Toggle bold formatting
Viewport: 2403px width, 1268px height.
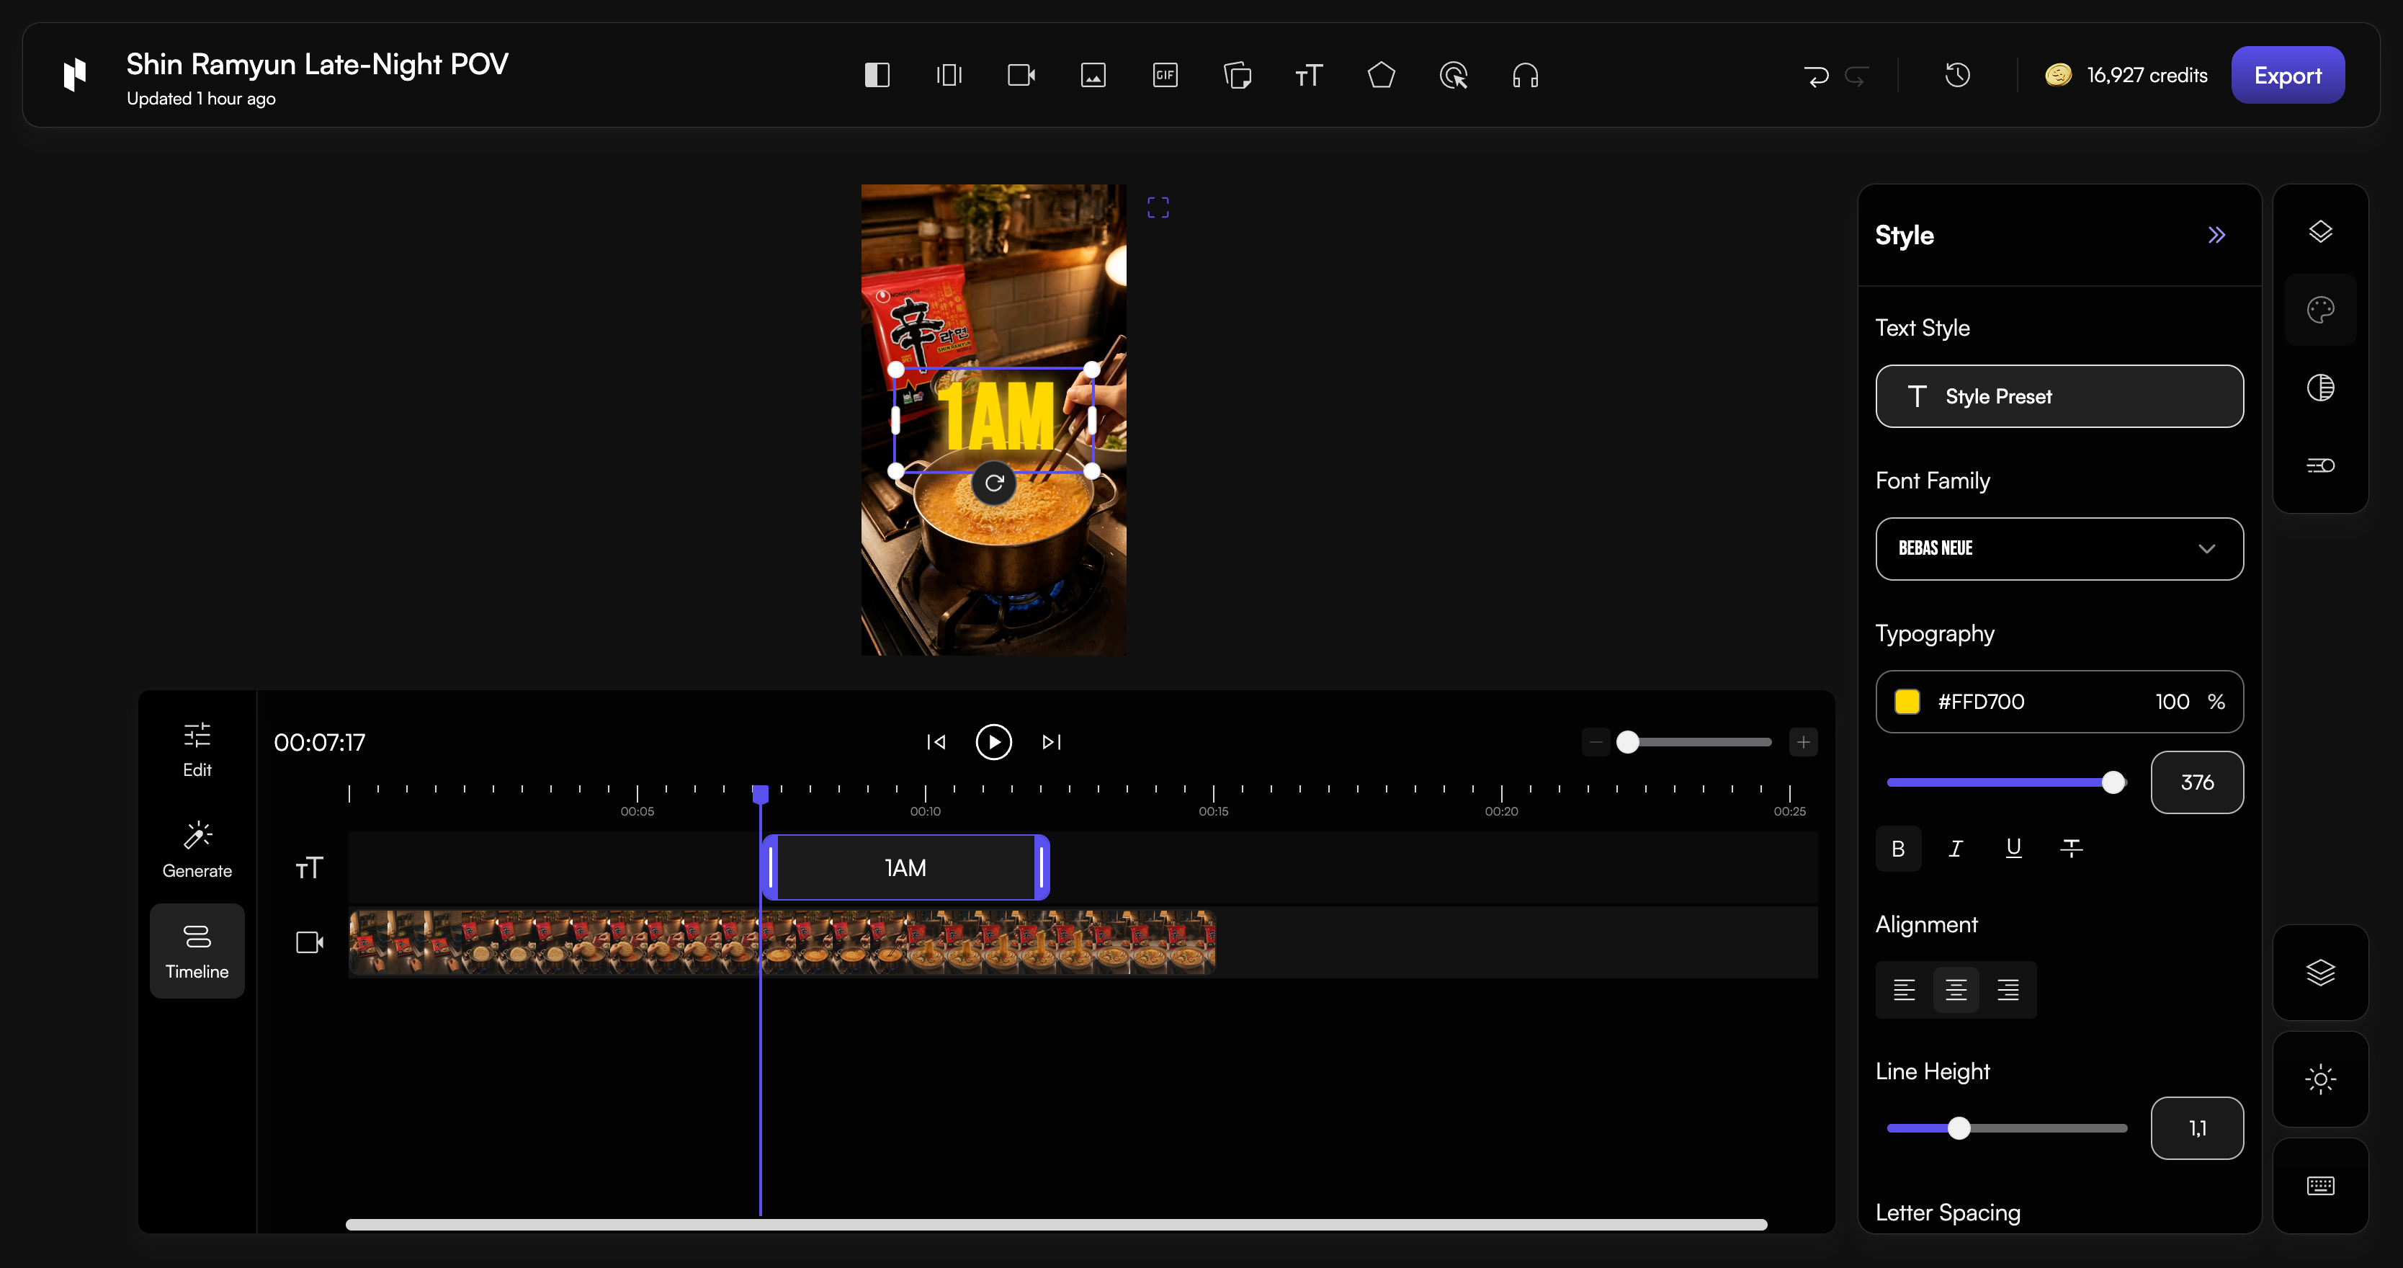click(x=1898, y=849)
